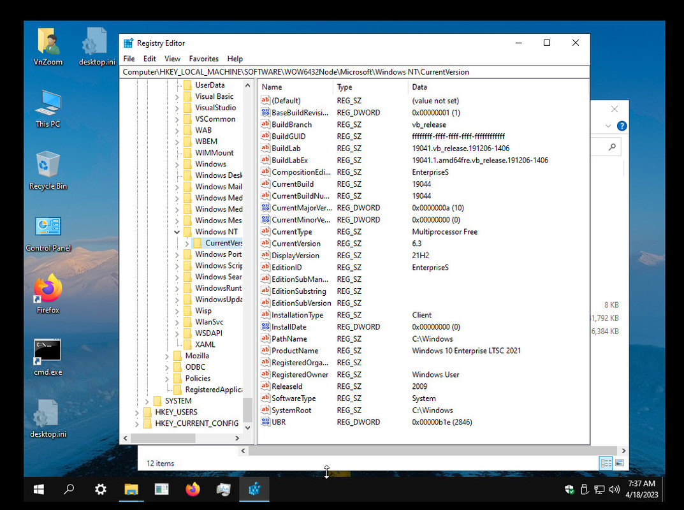This screenshot has width=684, height=510.
Task: Open Control Panel desktop icon
Action: coord(48,233)
